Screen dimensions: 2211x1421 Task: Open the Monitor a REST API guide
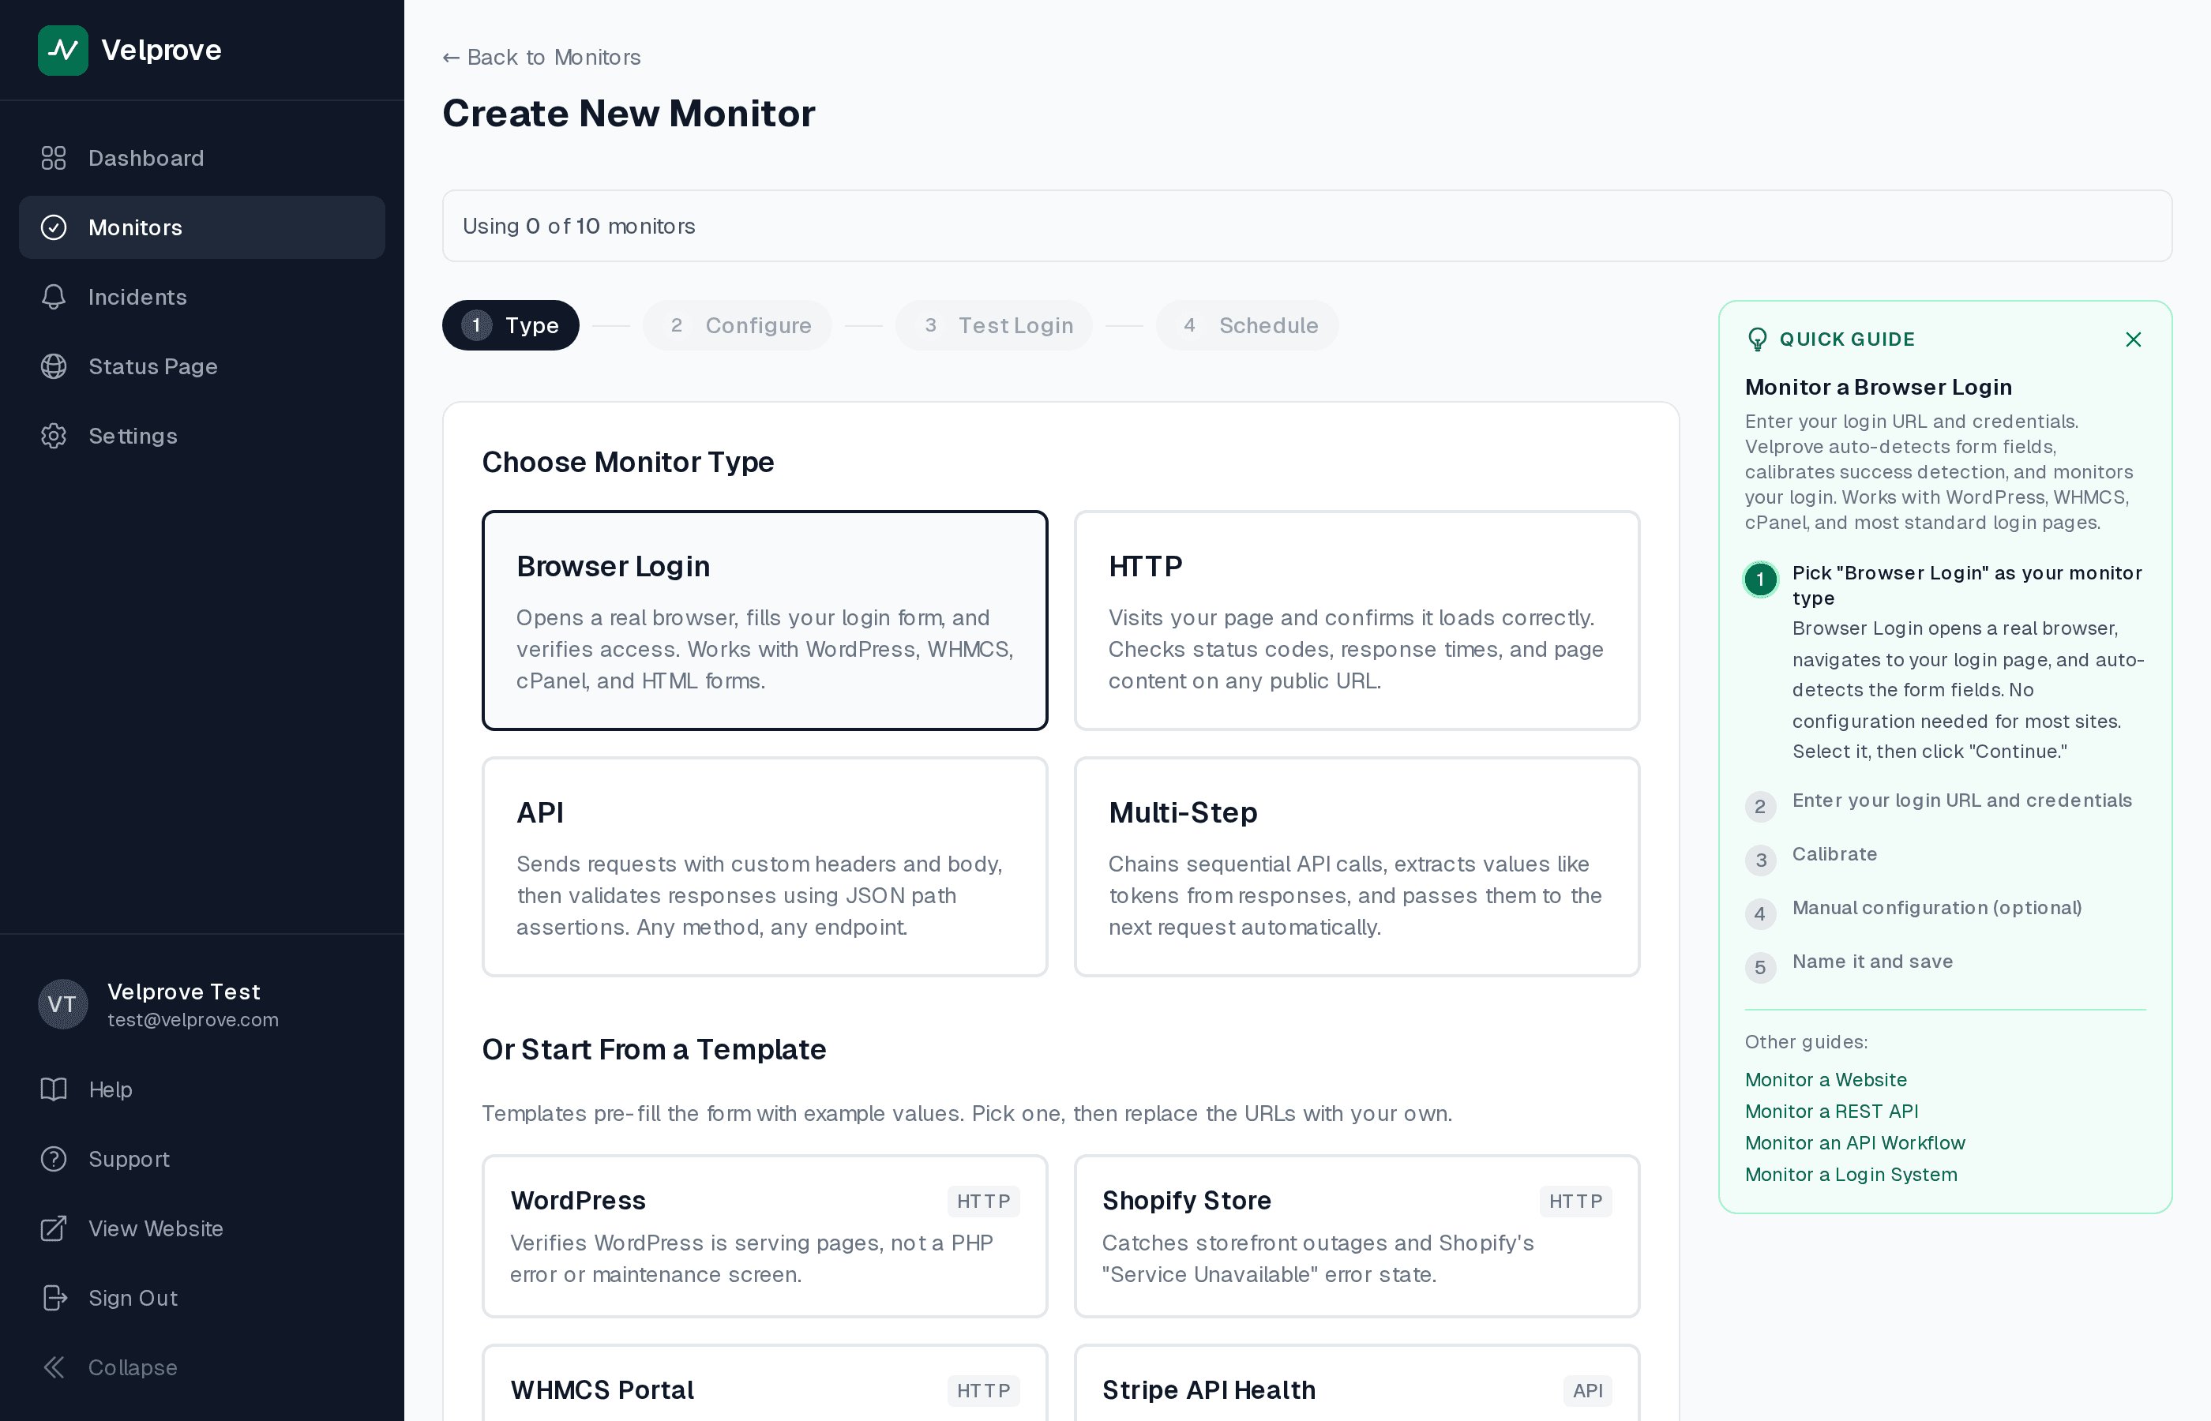(x=1832, y=1111)
